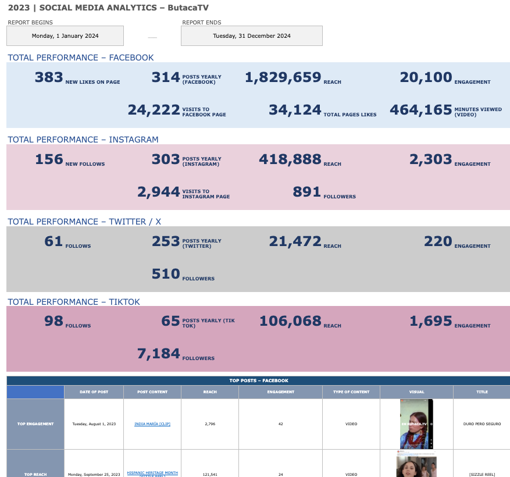Click the date "Tuesday, August 1, 2023"
Screen dimensions: 510x477
94,424
